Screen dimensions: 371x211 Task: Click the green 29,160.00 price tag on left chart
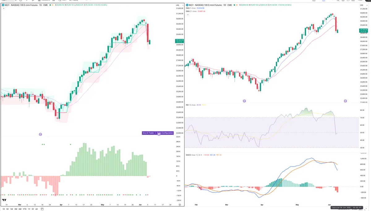[179, 41]
